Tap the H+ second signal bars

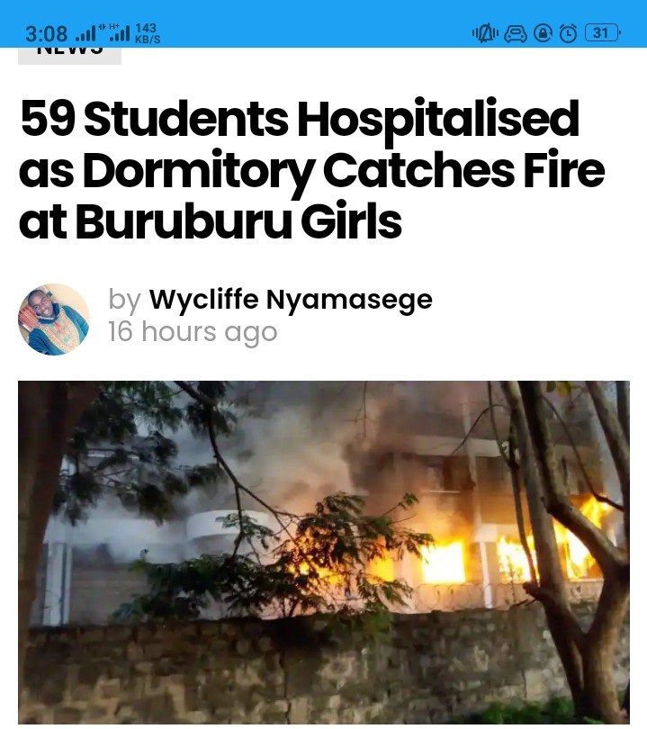(119, 32)
